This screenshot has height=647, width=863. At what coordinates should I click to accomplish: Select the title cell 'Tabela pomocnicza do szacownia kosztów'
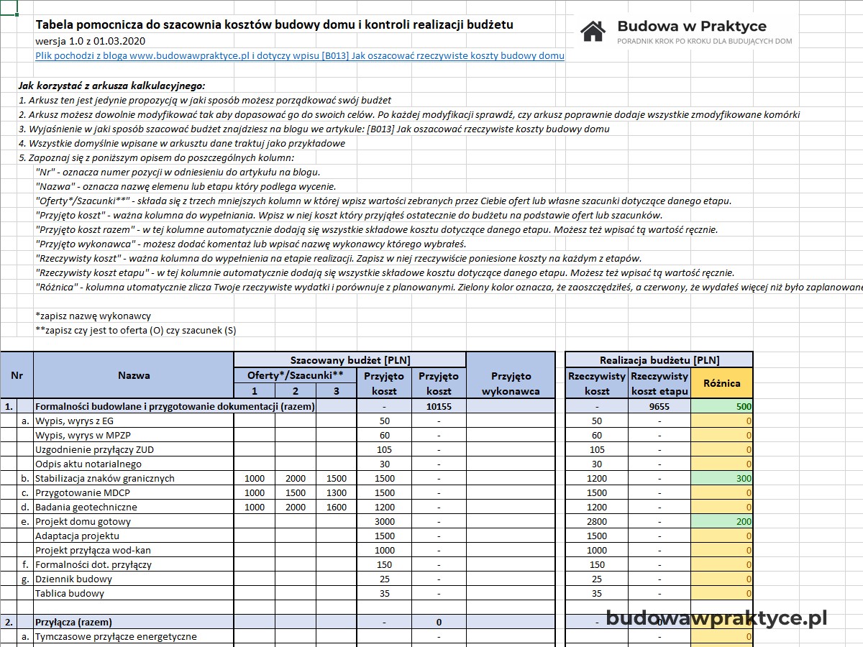274,25
